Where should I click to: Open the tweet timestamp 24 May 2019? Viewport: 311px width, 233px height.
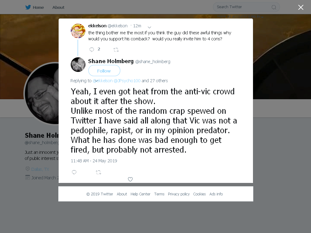[x=94, y=161]
